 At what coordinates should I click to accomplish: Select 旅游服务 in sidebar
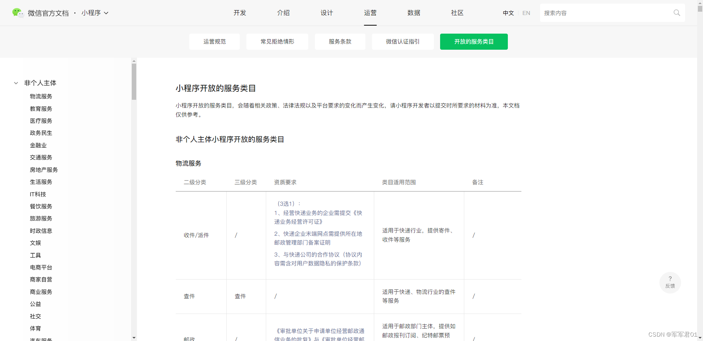pos(41,219)
